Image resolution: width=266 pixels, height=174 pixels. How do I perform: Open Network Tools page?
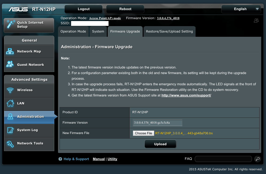click(x=29, y=144)
